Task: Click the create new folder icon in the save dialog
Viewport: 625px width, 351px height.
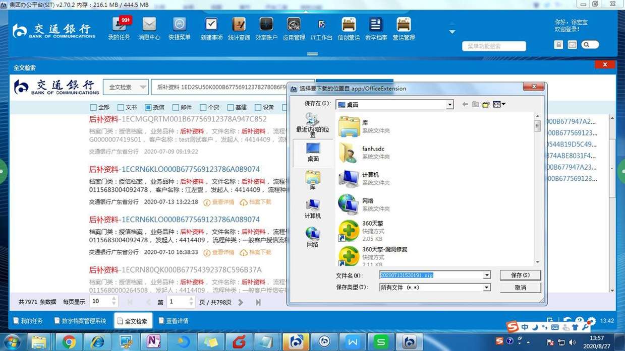Action: pyautogui.click(x=486, y=104)
